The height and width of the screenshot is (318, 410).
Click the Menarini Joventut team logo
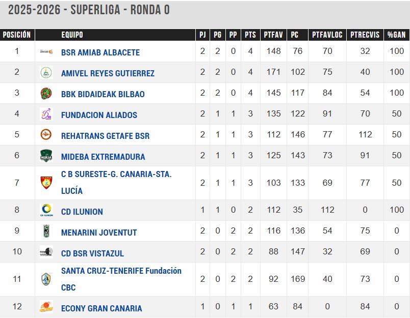46,232
